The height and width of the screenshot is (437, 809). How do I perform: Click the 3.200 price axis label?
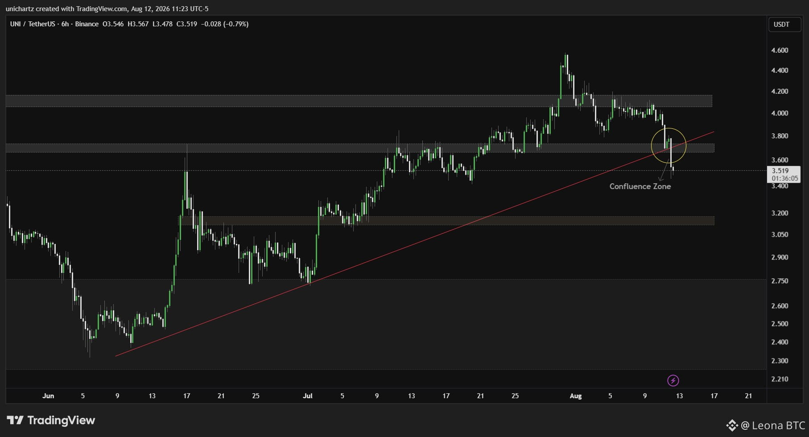coord(780,213)
